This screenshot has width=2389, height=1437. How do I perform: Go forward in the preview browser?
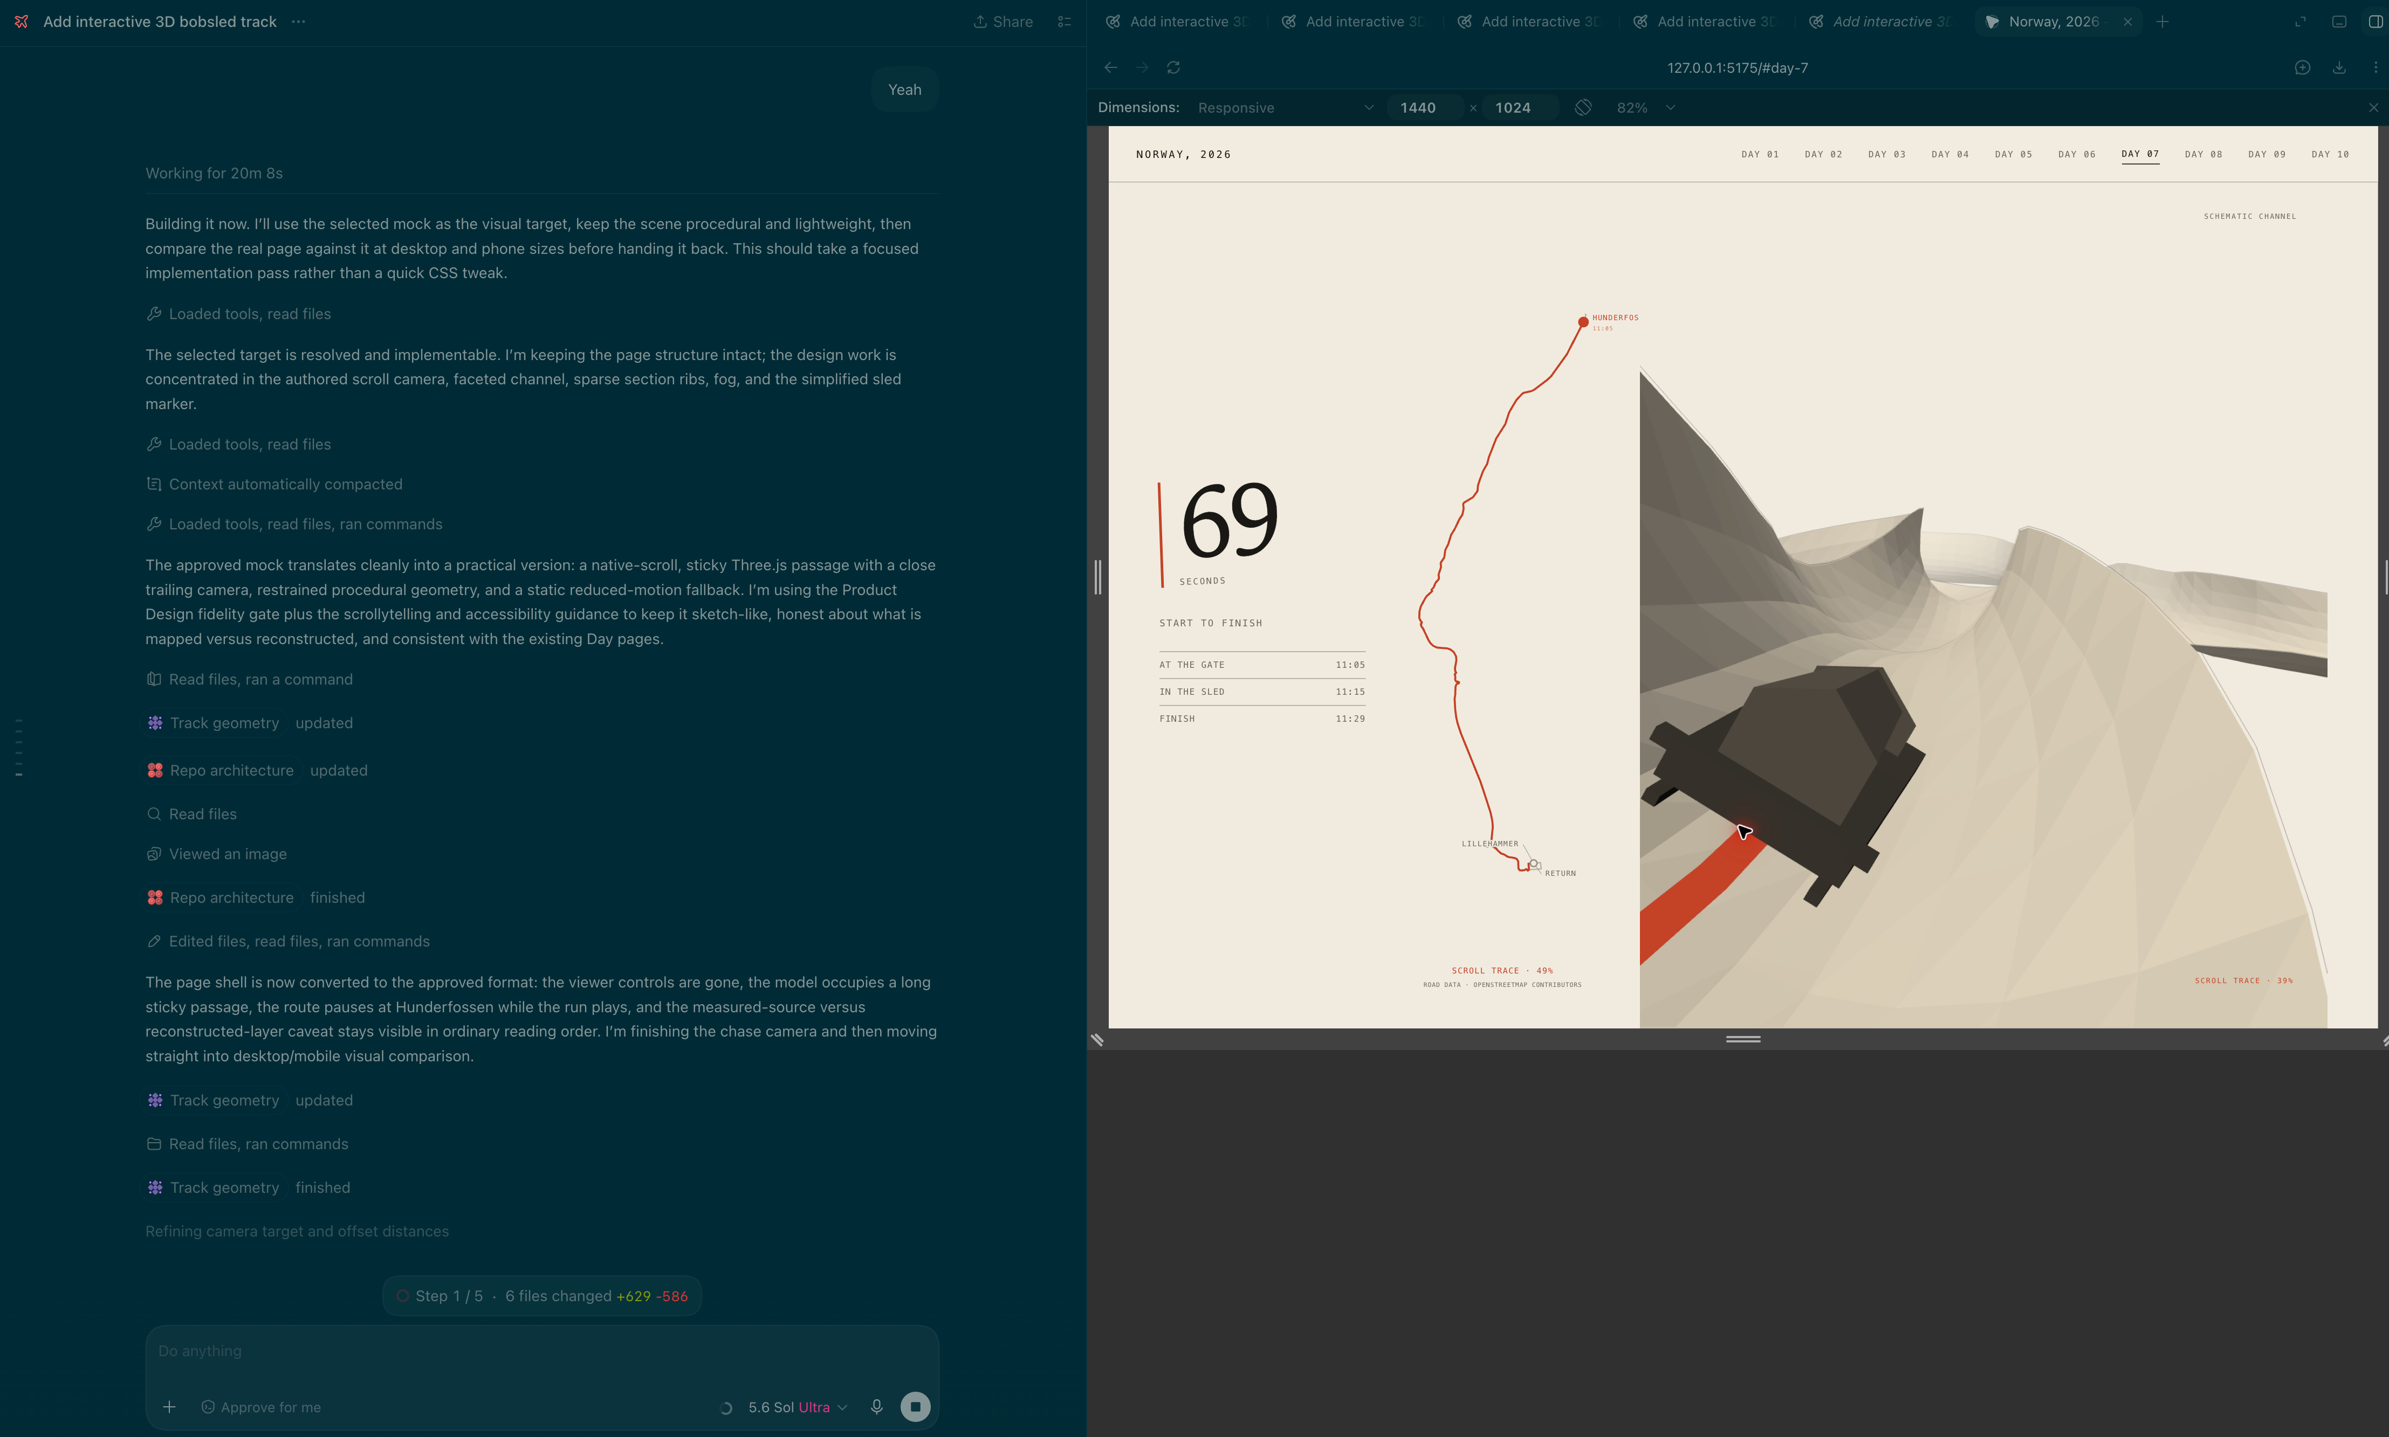[1141, 68]
